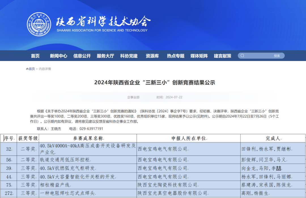Click 内容详情 in the breadcrumb trail
The image size is (306, 198).
click(x=45, y=69)
